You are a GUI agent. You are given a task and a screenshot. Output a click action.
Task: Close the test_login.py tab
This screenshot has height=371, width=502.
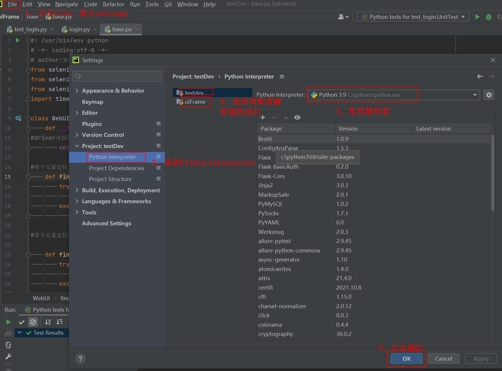[52, 29]
